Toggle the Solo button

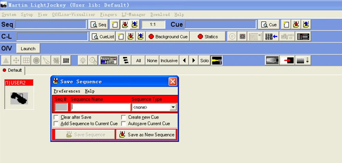pos(205,60)
